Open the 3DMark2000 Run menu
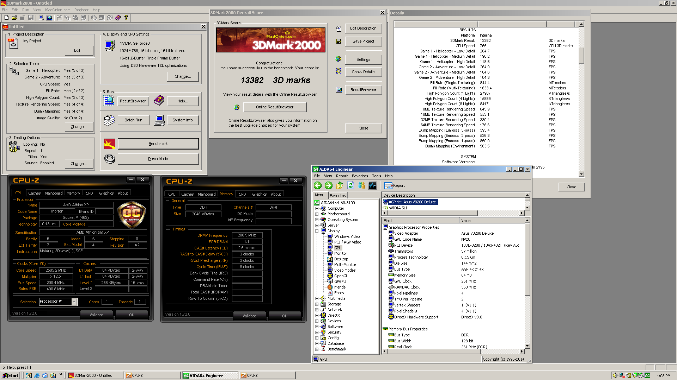This screenshot has height=380, width=677. [26, 10]
